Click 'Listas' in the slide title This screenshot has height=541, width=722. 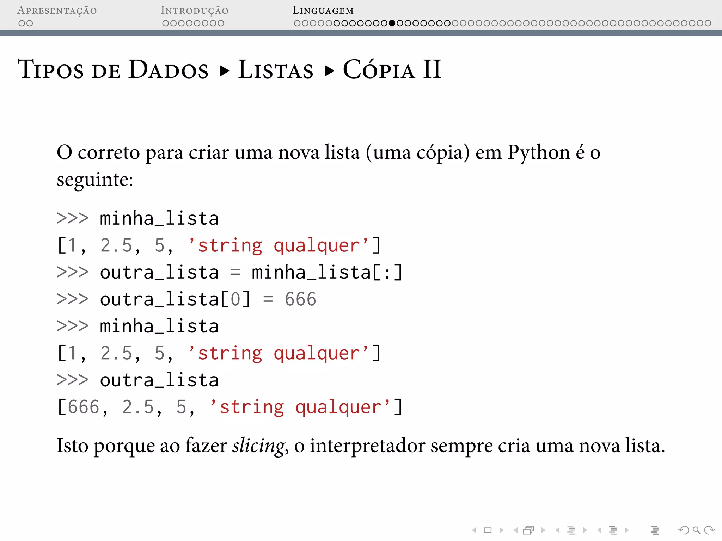(276, 69)
